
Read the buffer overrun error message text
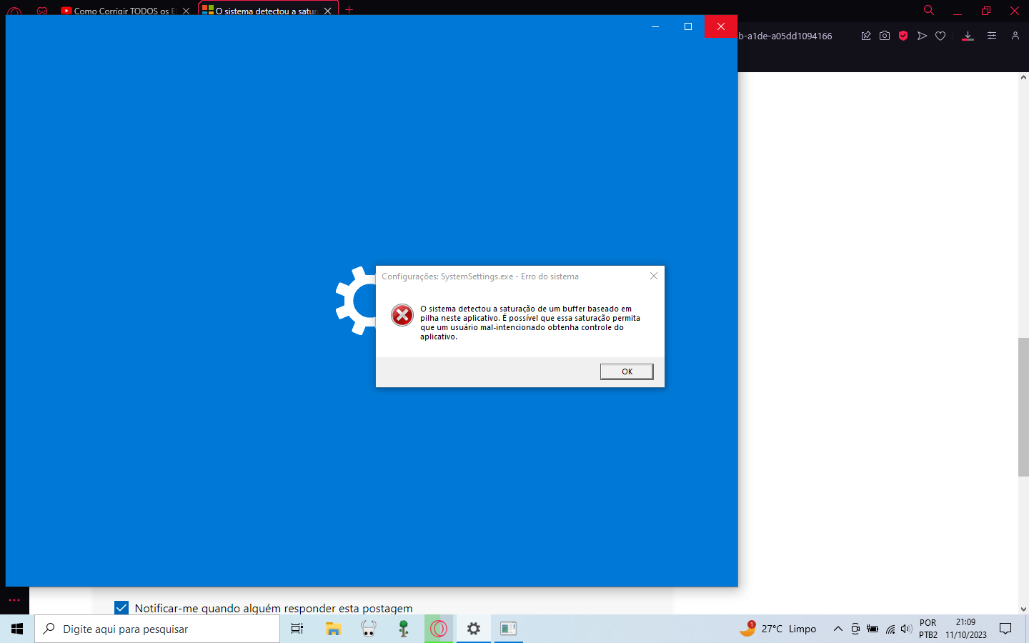[530, 323]
